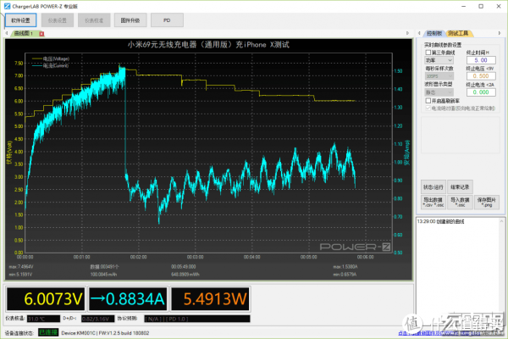Image resolution: width=508 pixels, height=339 pixels.
Task: Click the voltage readout 6.0073V
Action: pos(46,299)
